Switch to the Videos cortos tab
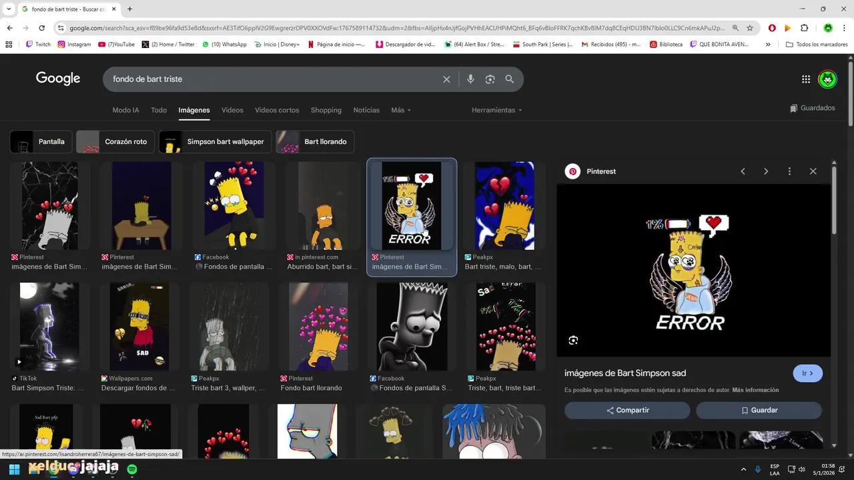 (x=277, y=110)
